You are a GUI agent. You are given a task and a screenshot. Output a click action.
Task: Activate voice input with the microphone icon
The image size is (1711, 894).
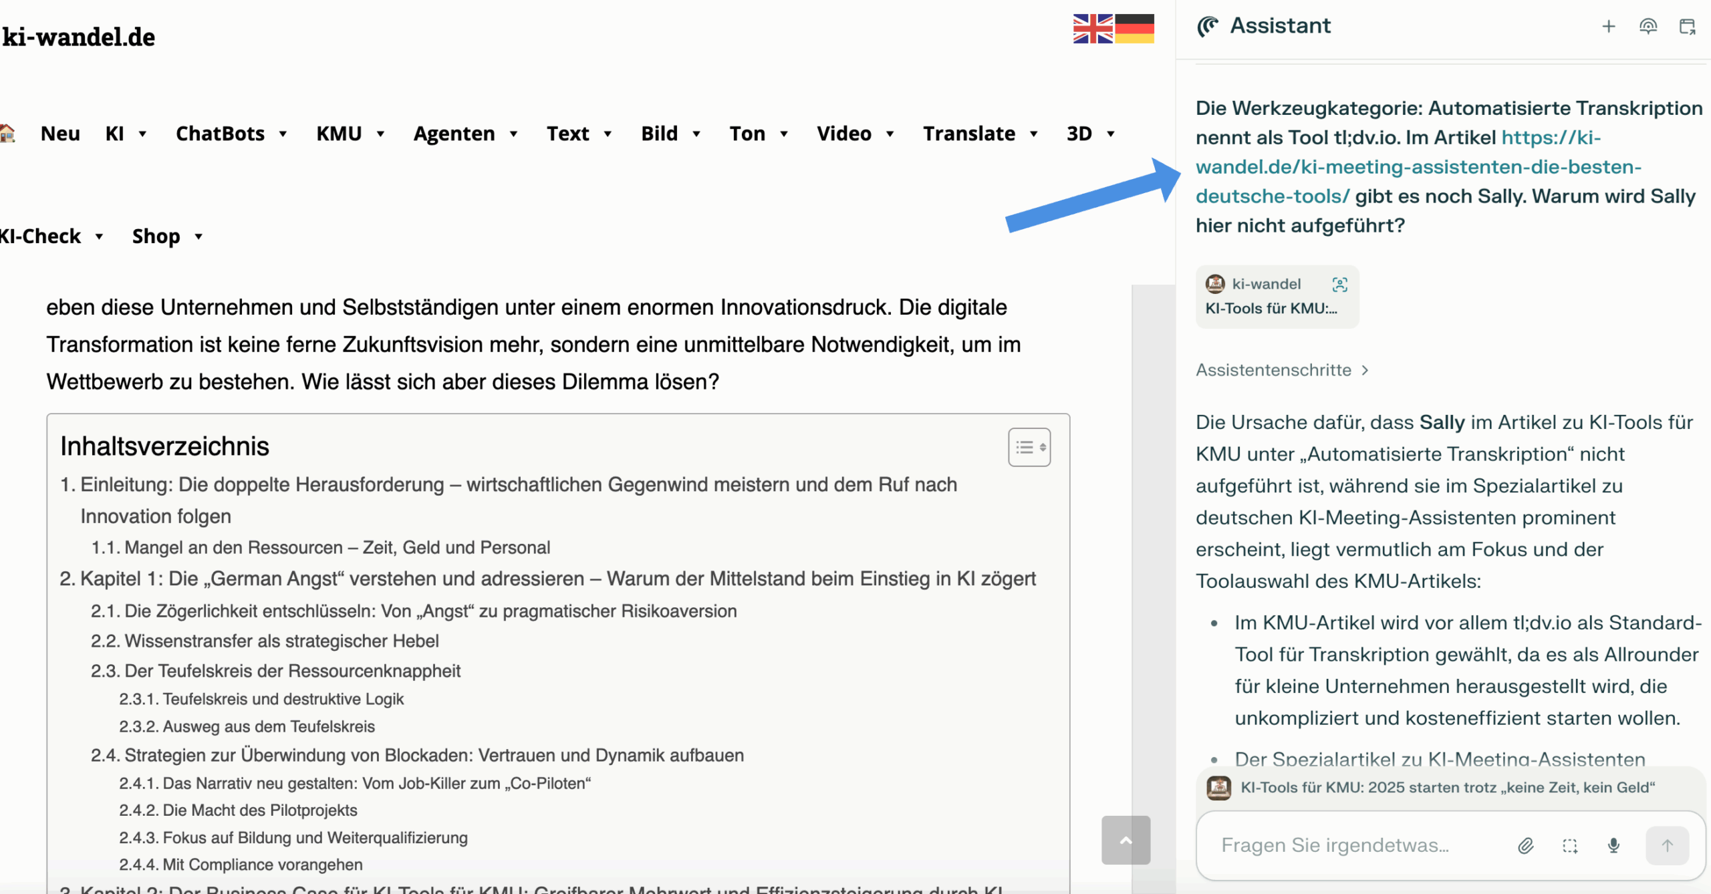click(x=1612, y=845)
